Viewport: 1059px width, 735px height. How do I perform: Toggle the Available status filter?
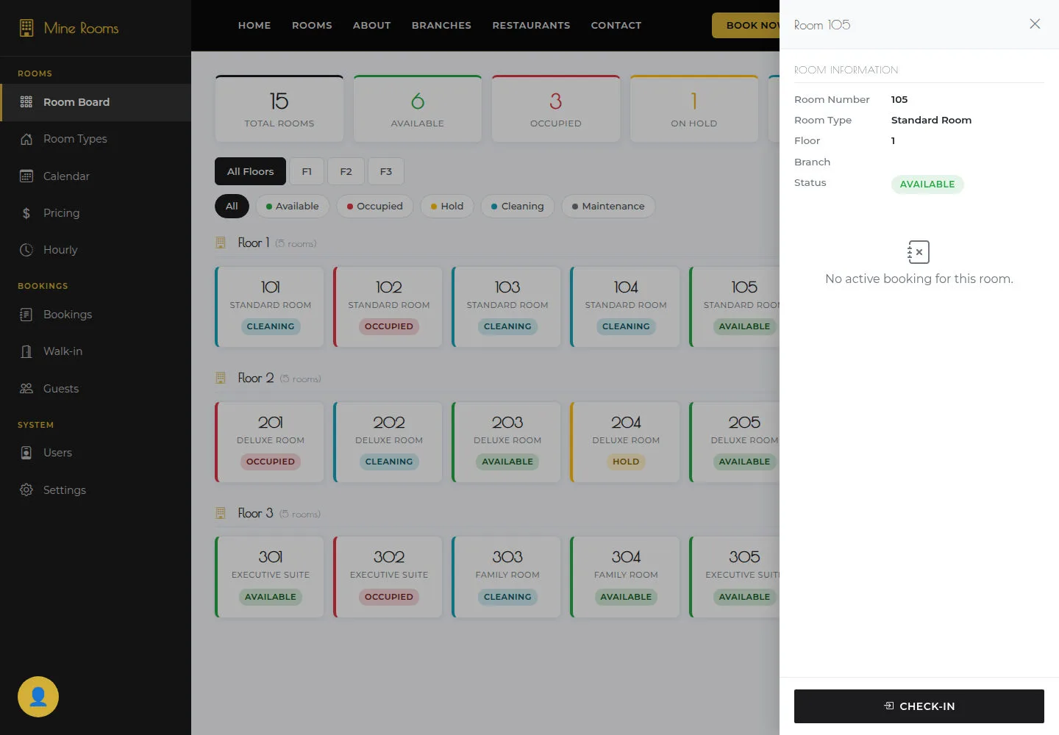pyautogui.click(x=293, y=206)
